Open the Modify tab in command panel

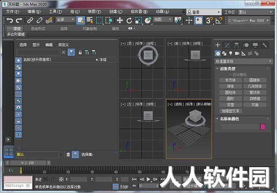[227, 45]
